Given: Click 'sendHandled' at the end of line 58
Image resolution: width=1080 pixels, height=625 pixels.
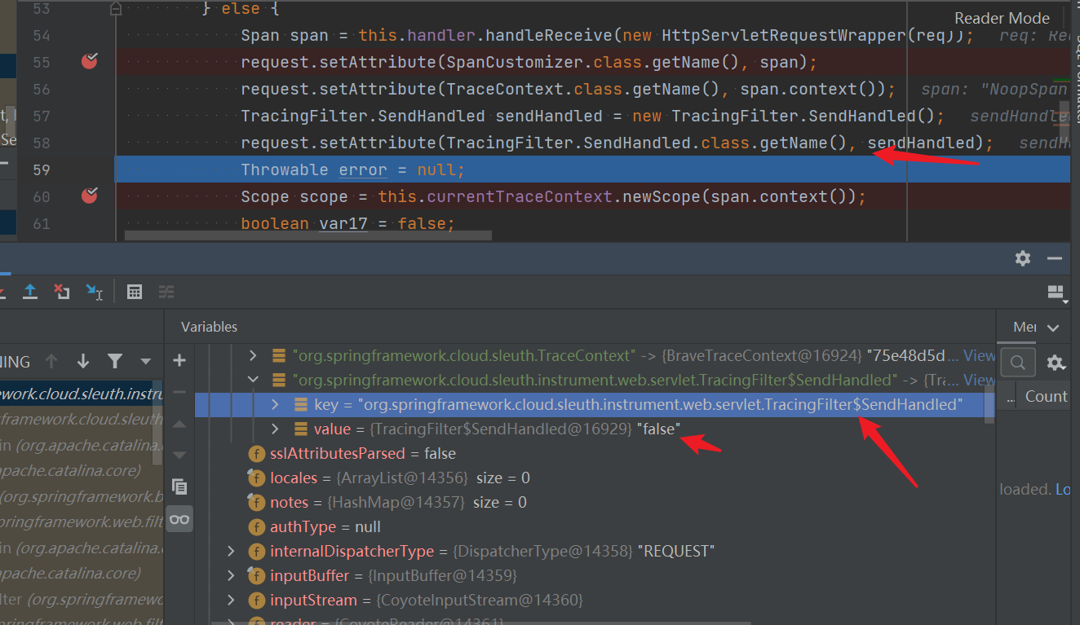Looking at the screenshot, I should 921,143.
